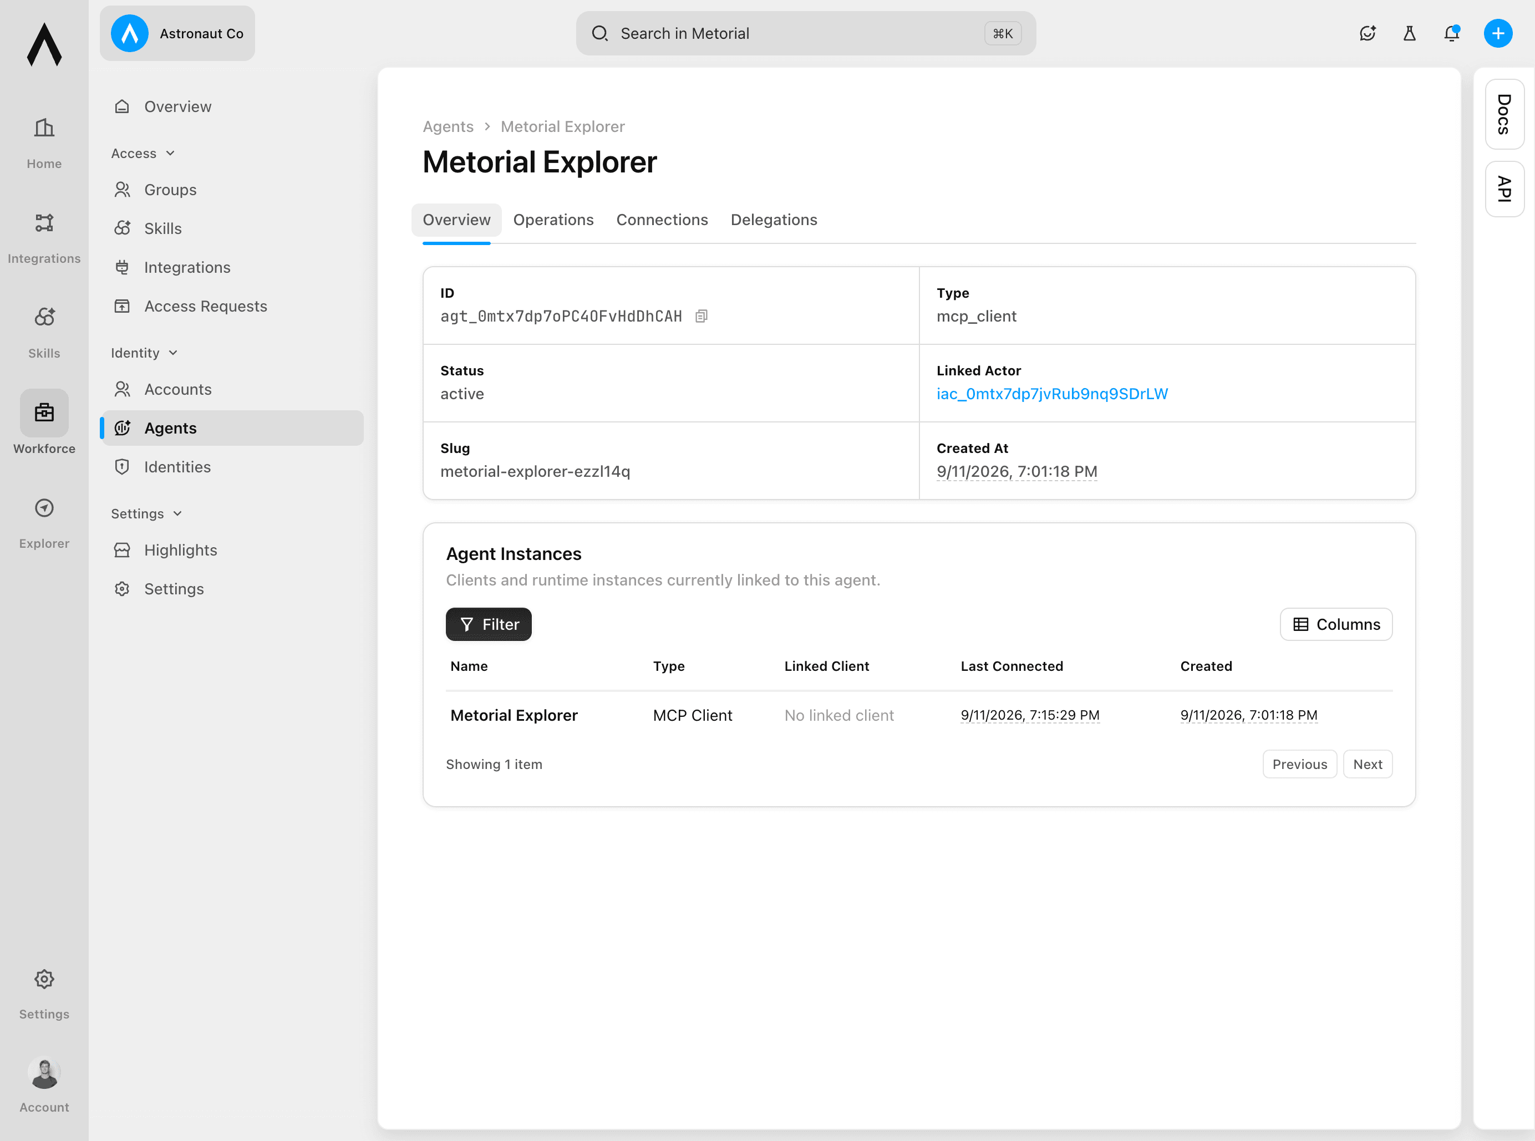The image size is (1535, 1141).
Task: Collapse the Access section
Action: click(143, 154)
